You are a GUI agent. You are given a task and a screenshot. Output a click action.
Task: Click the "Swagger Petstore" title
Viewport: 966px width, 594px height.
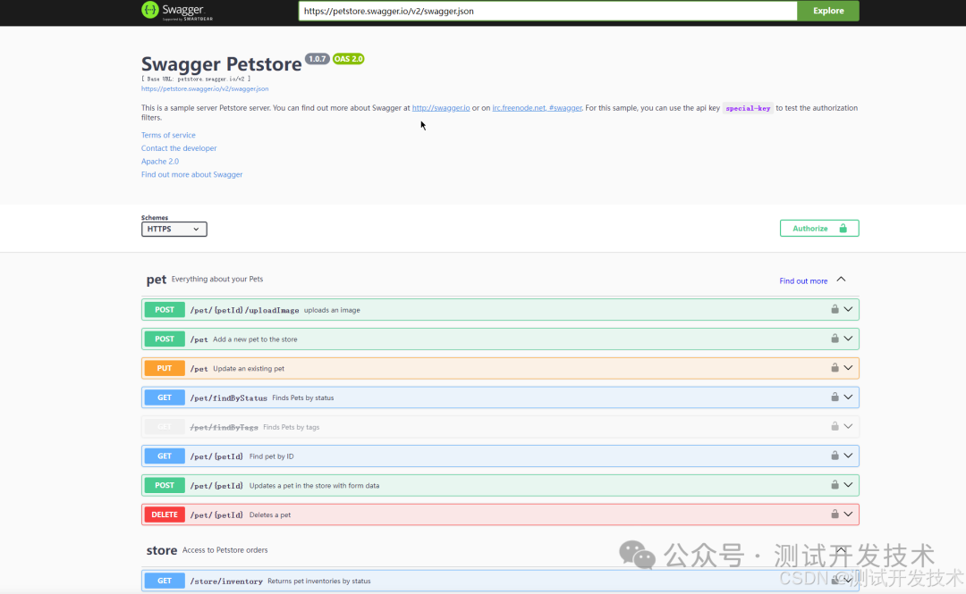point(221,64)
